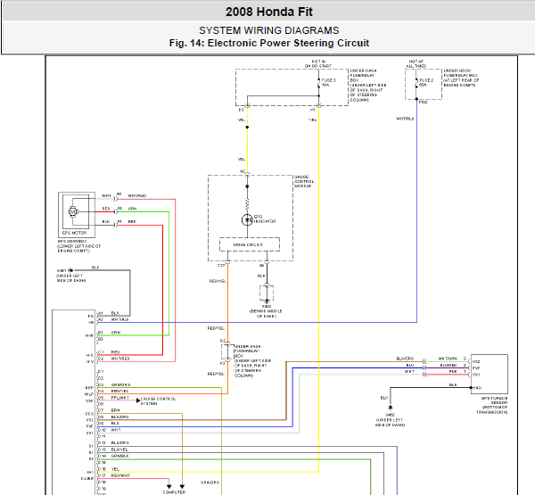Viewport: 535px width, 495px height.
Task: Click the EPS MOTOR label
Action: click(74, 233)
